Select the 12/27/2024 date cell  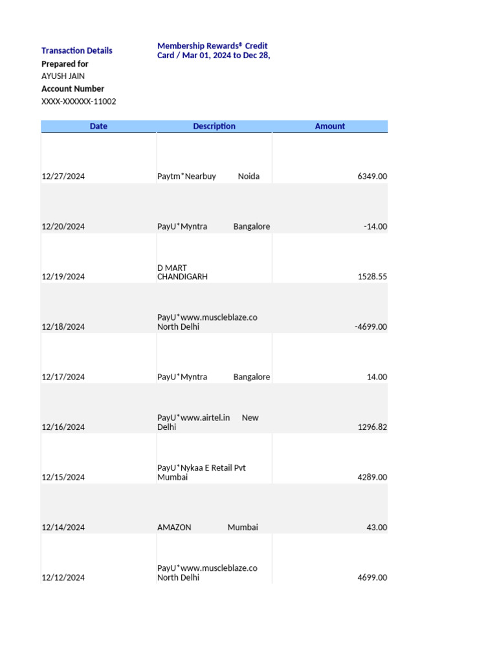[63, 176]
